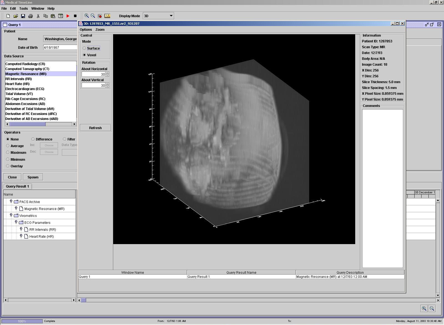This screenshot has width=444, height=325.
Task: Click the Spawn button
Action: pos(33,177)
